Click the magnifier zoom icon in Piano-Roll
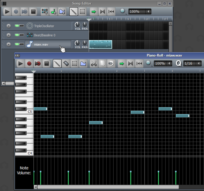Viewport: 204px width, 191px height. pos(149,63)
